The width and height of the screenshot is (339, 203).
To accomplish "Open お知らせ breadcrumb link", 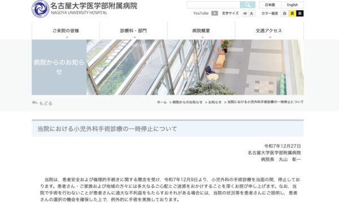I will pos(215,102).
